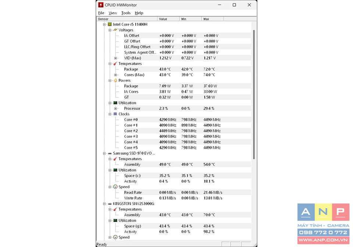Click the Max column header
This screenshot has width=353, height=247.
213,19
